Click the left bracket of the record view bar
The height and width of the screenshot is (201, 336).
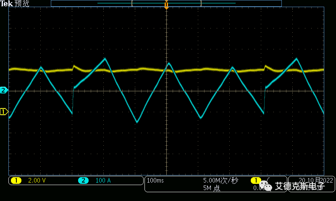click(132, 3)
